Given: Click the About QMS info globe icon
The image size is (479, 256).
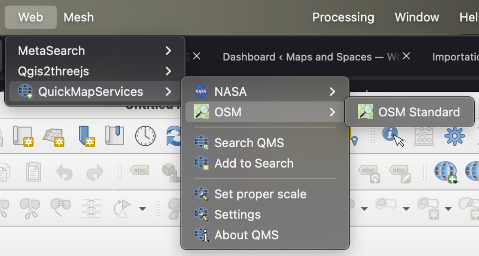Looking at the screenshot, I should (x=201, y=235).
